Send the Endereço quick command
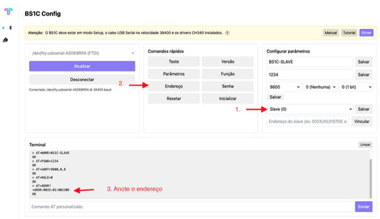 (x=174, y=86)
